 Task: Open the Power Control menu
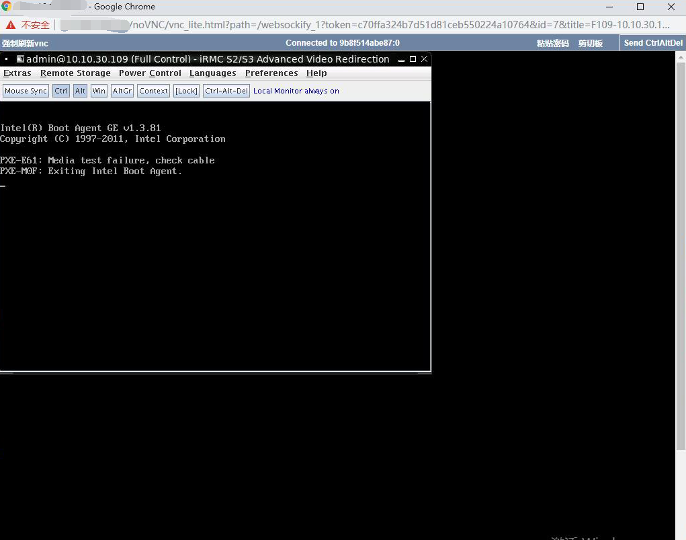150,73
